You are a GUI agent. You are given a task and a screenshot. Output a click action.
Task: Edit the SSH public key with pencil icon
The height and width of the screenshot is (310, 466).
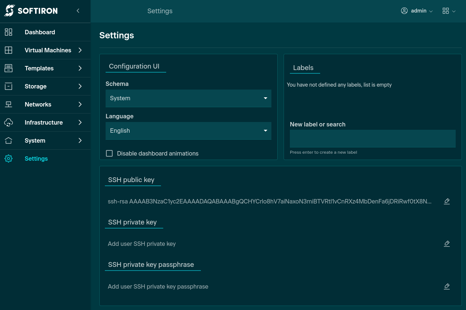tap(447, 201)
